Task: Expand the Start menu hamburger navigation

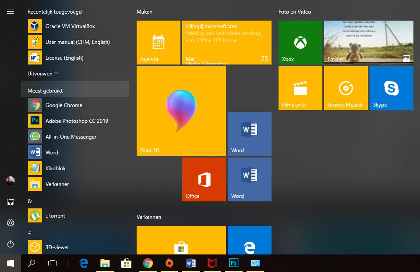Action: 11,11
